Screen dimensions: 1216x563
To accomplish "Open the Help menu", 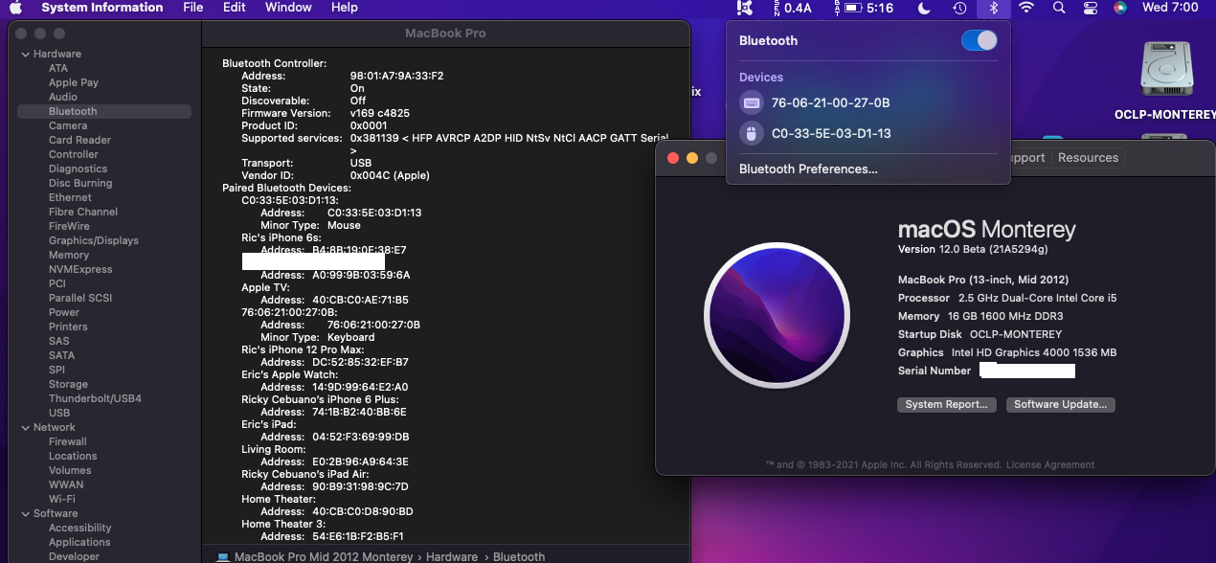I will (x=345, y=8).
